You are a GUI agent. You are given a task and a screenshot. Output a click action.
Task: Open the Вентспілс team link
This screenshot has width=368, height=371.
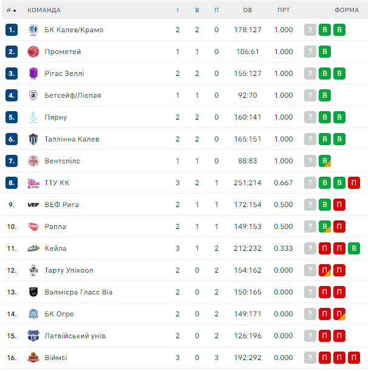pyautogui.click(x=62, y=161)
